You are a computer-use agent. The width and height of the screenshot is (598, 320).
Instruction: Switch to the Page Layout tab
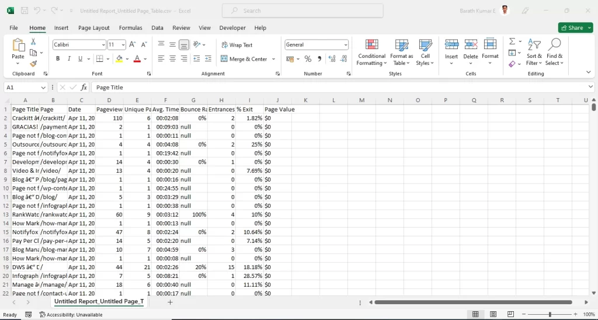pyautogui.click(x=93, y=27)
